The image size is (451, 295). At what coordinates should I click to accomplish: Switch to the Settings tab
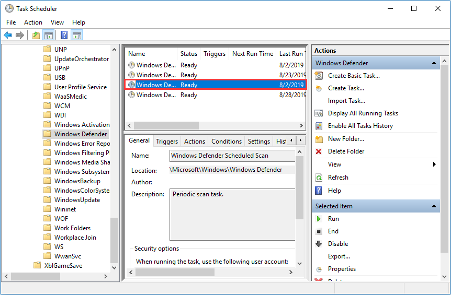[259, 141]
